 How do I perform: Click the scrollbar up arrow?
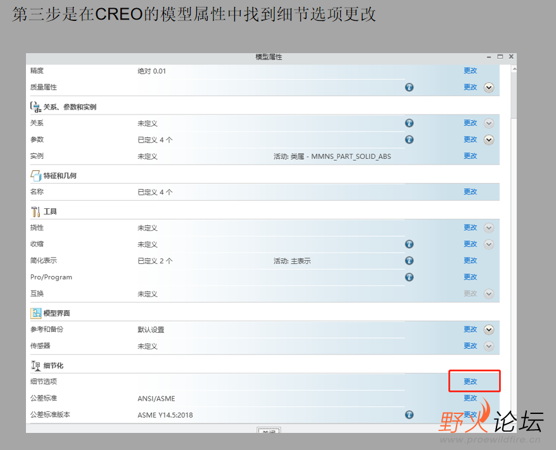pos(514,69)
